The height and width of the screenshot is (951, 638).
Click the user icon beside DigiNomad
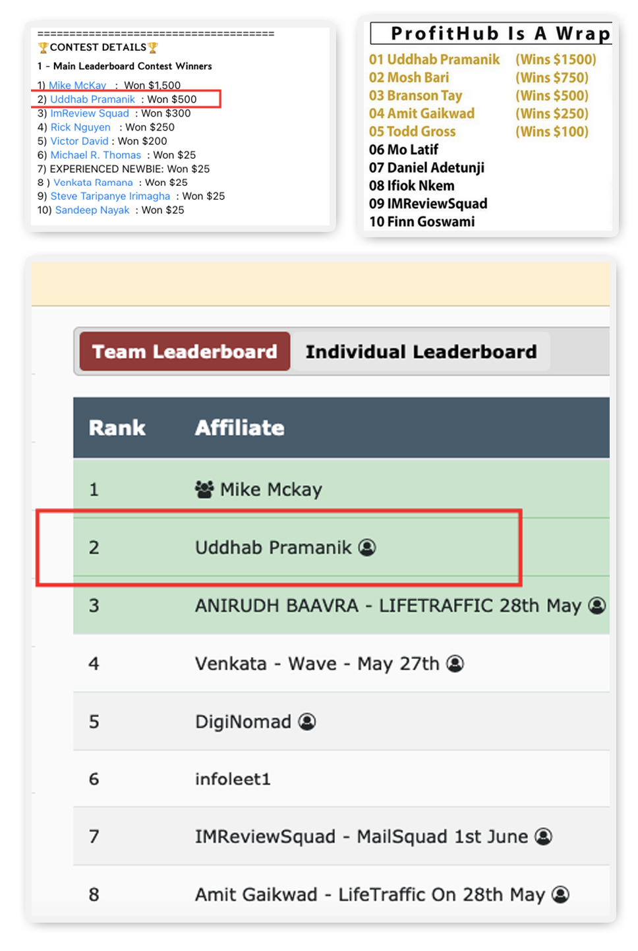pos(307,721)
